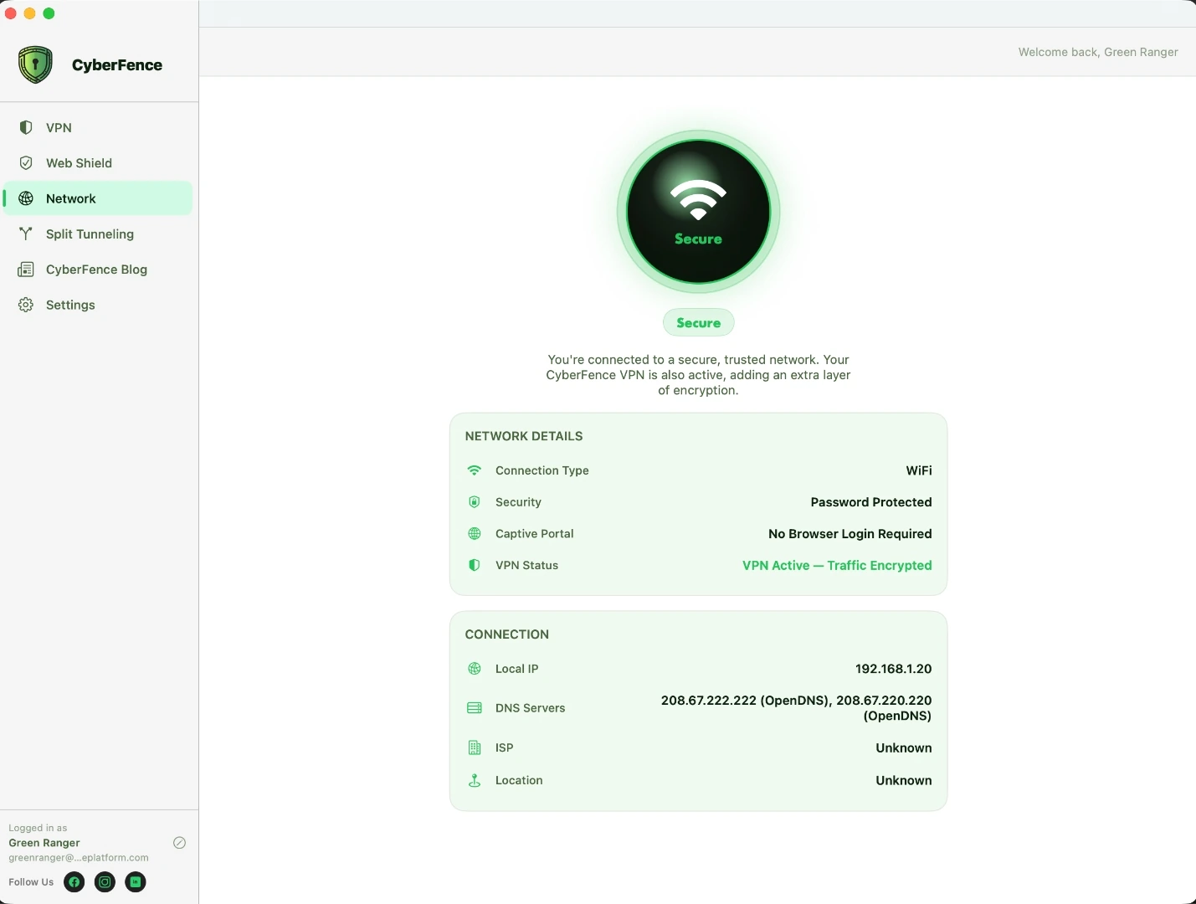The image size is (1196, 904).
Task: Click the WiFi icon beside Connection Type
Action: pyautogui.click(x=475, y=470)
